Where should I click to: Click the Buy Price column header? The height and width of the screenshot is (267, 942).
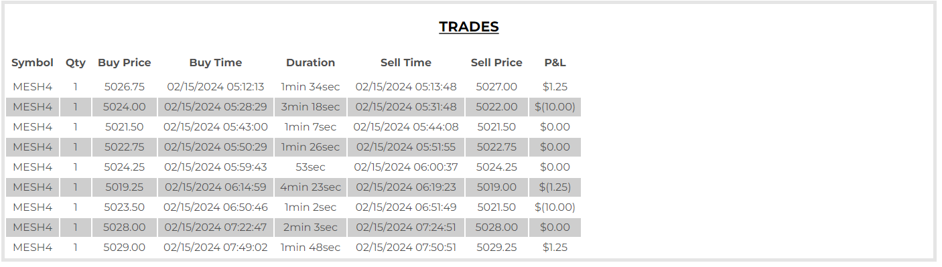click(125, 63)
